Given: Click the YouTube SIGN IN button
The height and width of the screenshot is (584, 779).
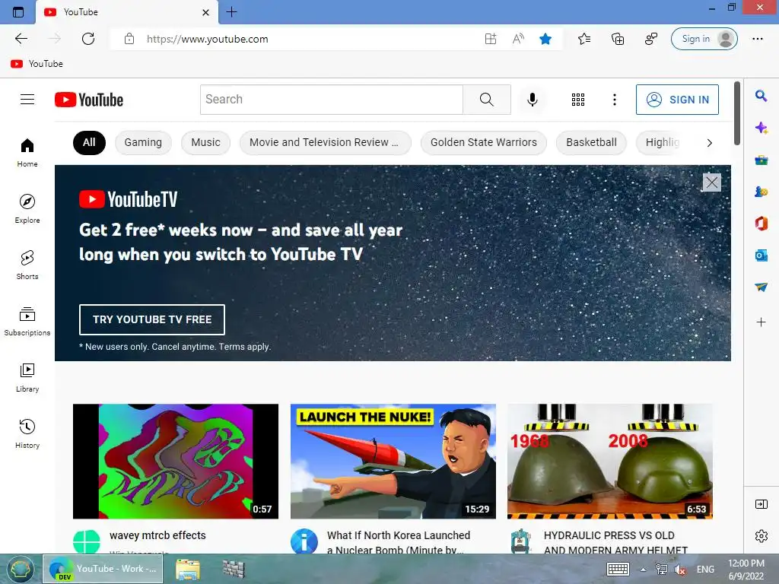Looking at the screenshot, I should pos(677,100).
